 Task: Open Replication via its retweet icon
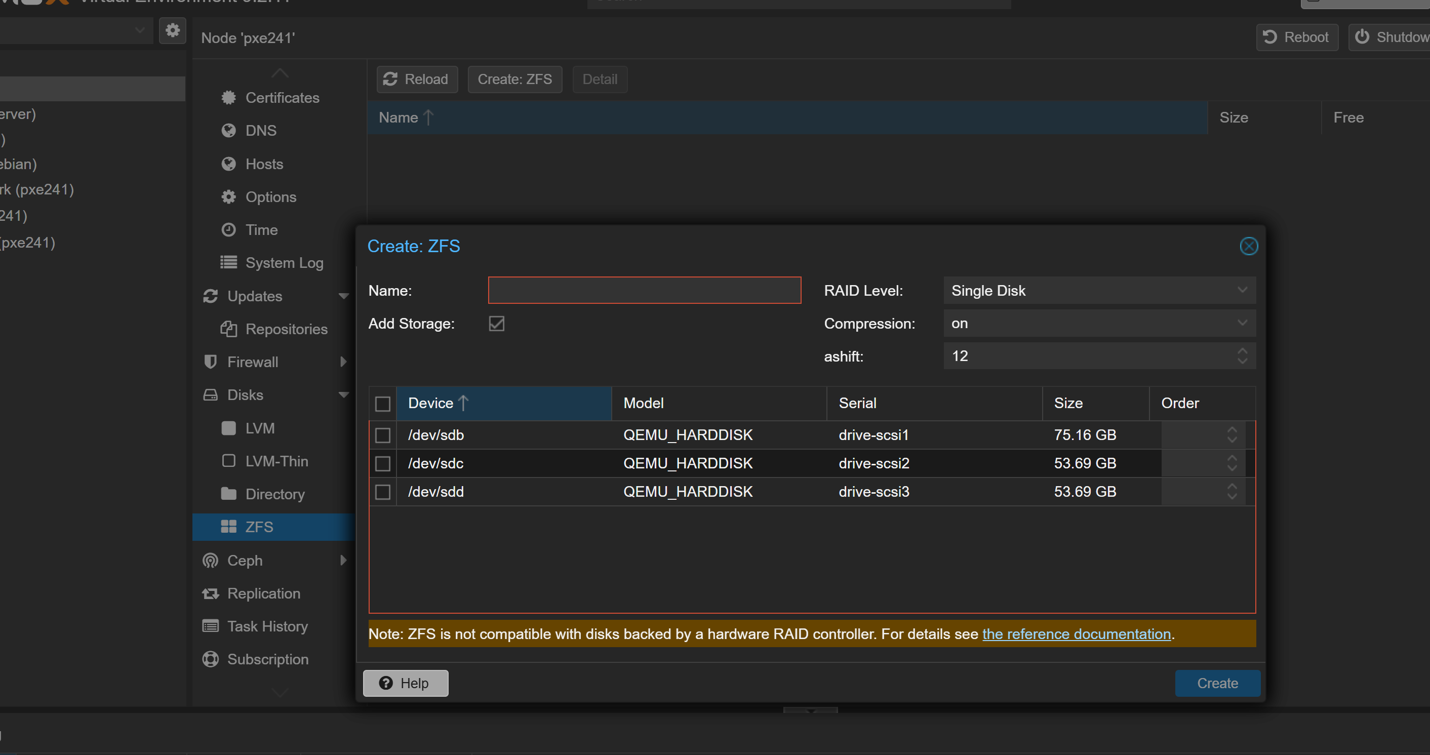210,593
